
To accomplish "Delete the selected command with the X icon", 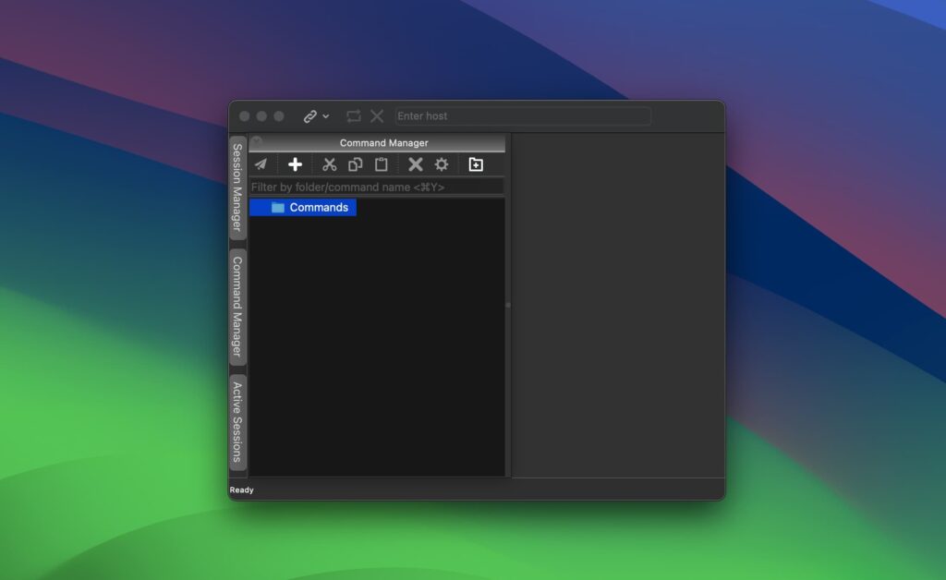I will pyautogui.click(x=414, y=163).
